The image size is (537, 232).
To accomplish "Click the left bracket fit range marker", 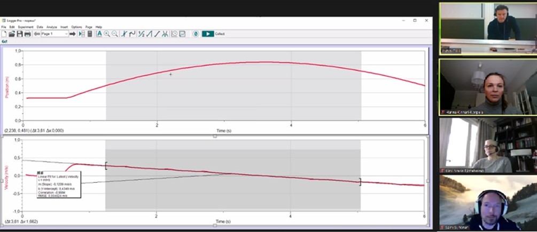I will (106, 166).
